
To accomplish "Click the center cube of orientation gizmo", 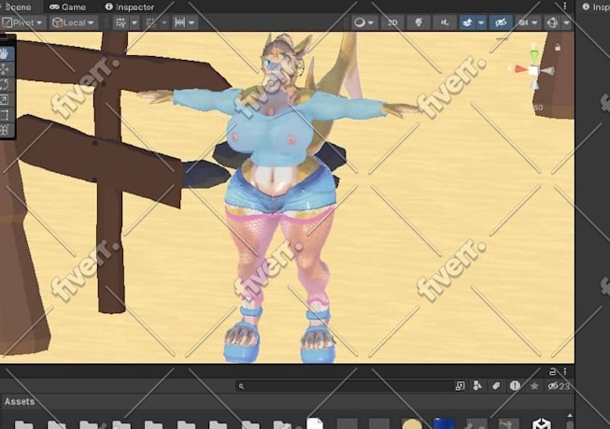I will tap(533, 71).
